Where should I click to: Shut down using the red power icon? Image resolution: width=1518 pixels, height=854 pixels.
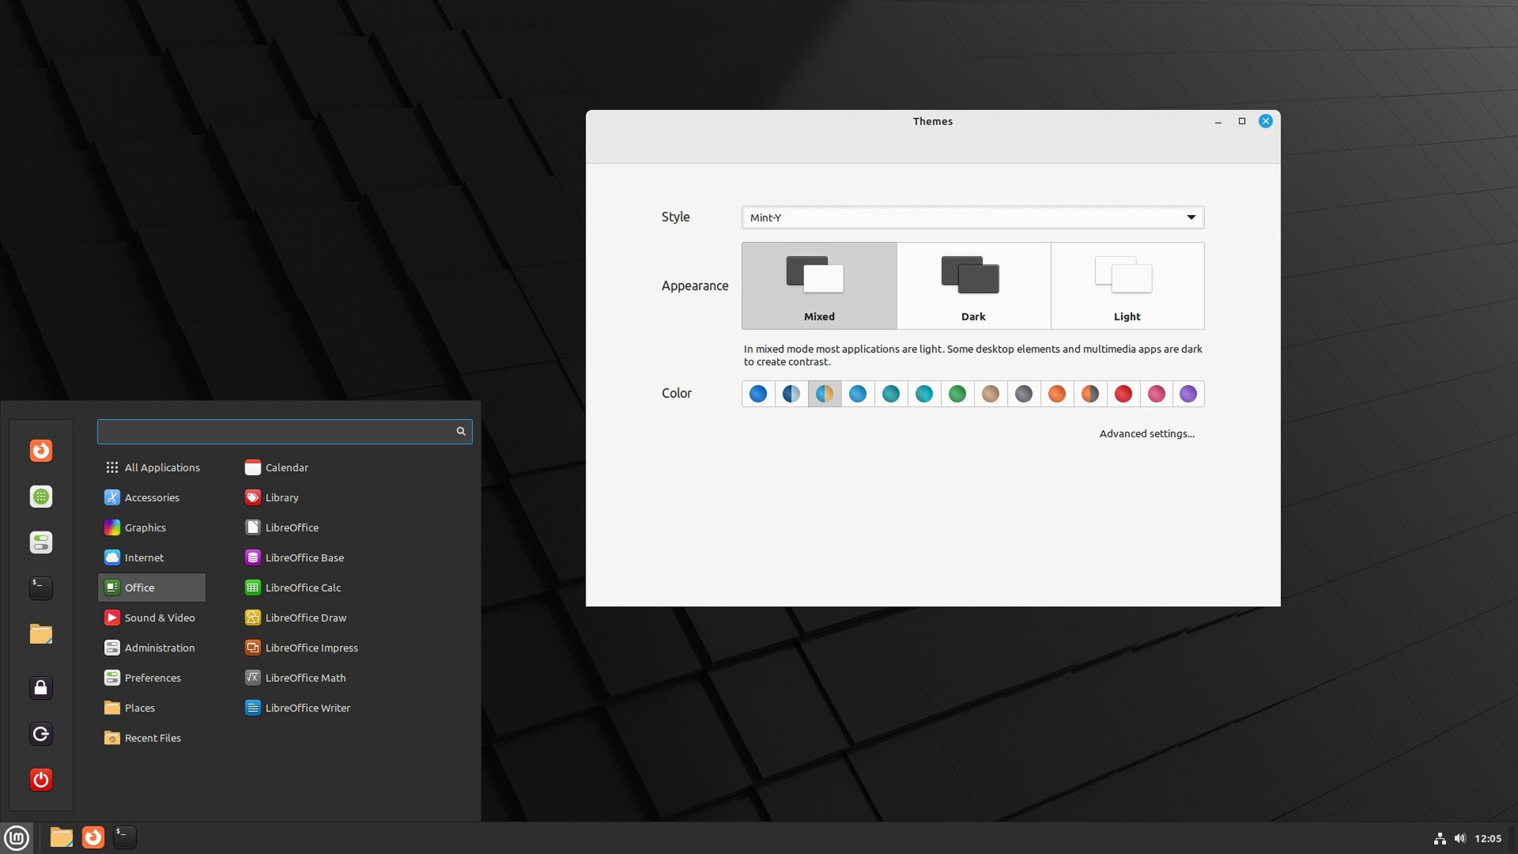(41, 780)
